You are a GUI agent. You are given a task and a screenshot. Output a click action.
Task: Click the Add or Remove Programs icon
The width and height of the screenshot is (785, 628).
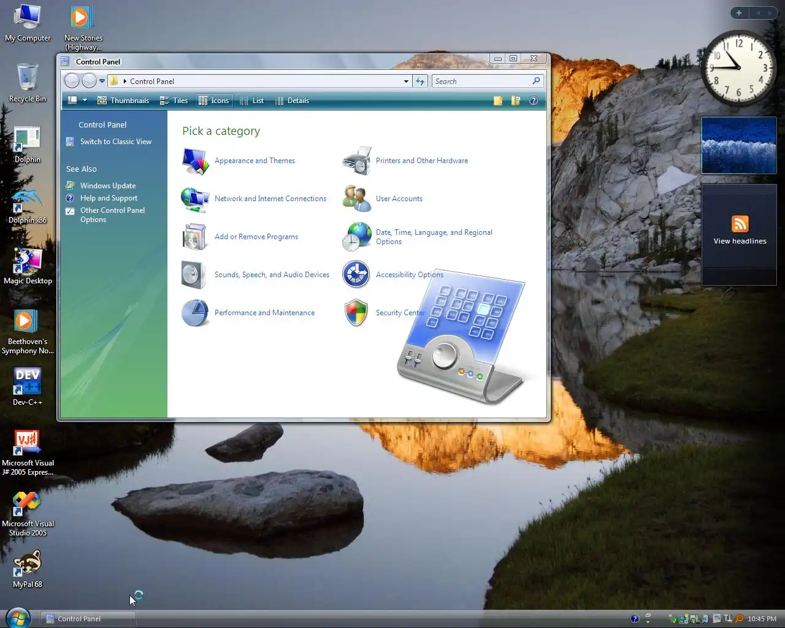coord(196,237)
